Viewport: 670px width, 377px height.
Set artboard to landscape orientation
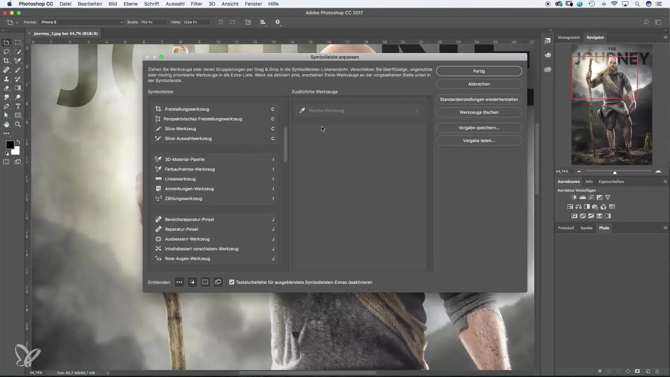coord(233,22)
